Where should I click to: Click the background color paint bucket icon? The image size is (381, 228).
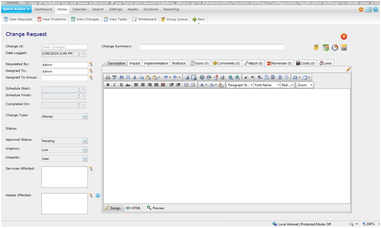coord(211,85)
